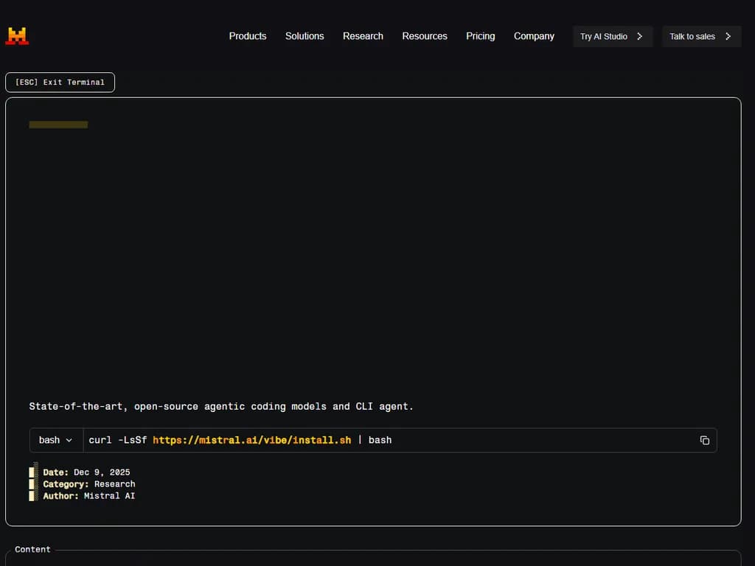Viewport: 755px width, 566px height.
Task: Open the mistral.ai/vibe/install.sh link
Action: pos(252,439)
